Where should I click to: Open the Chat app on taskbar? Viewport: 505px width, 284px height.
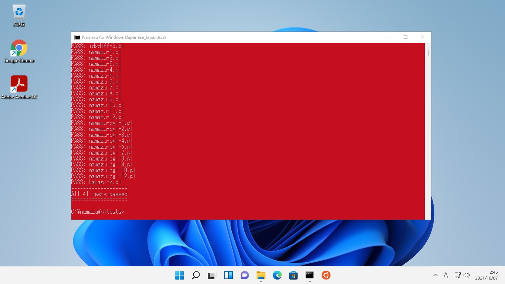(244, 275)
